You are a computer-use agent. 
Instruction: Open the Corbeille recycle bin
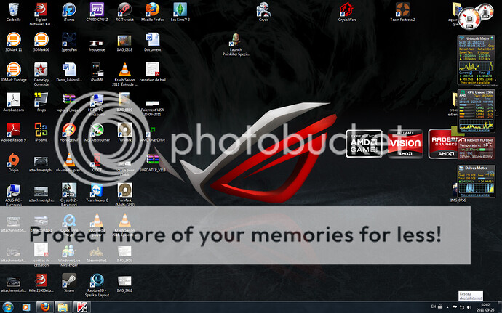pos(13,9)
